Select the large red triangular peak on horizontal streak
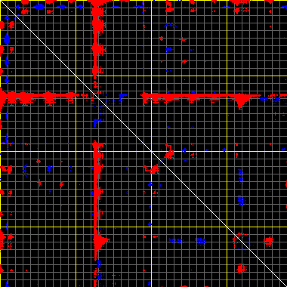287x287 pixels. [240, 100]
